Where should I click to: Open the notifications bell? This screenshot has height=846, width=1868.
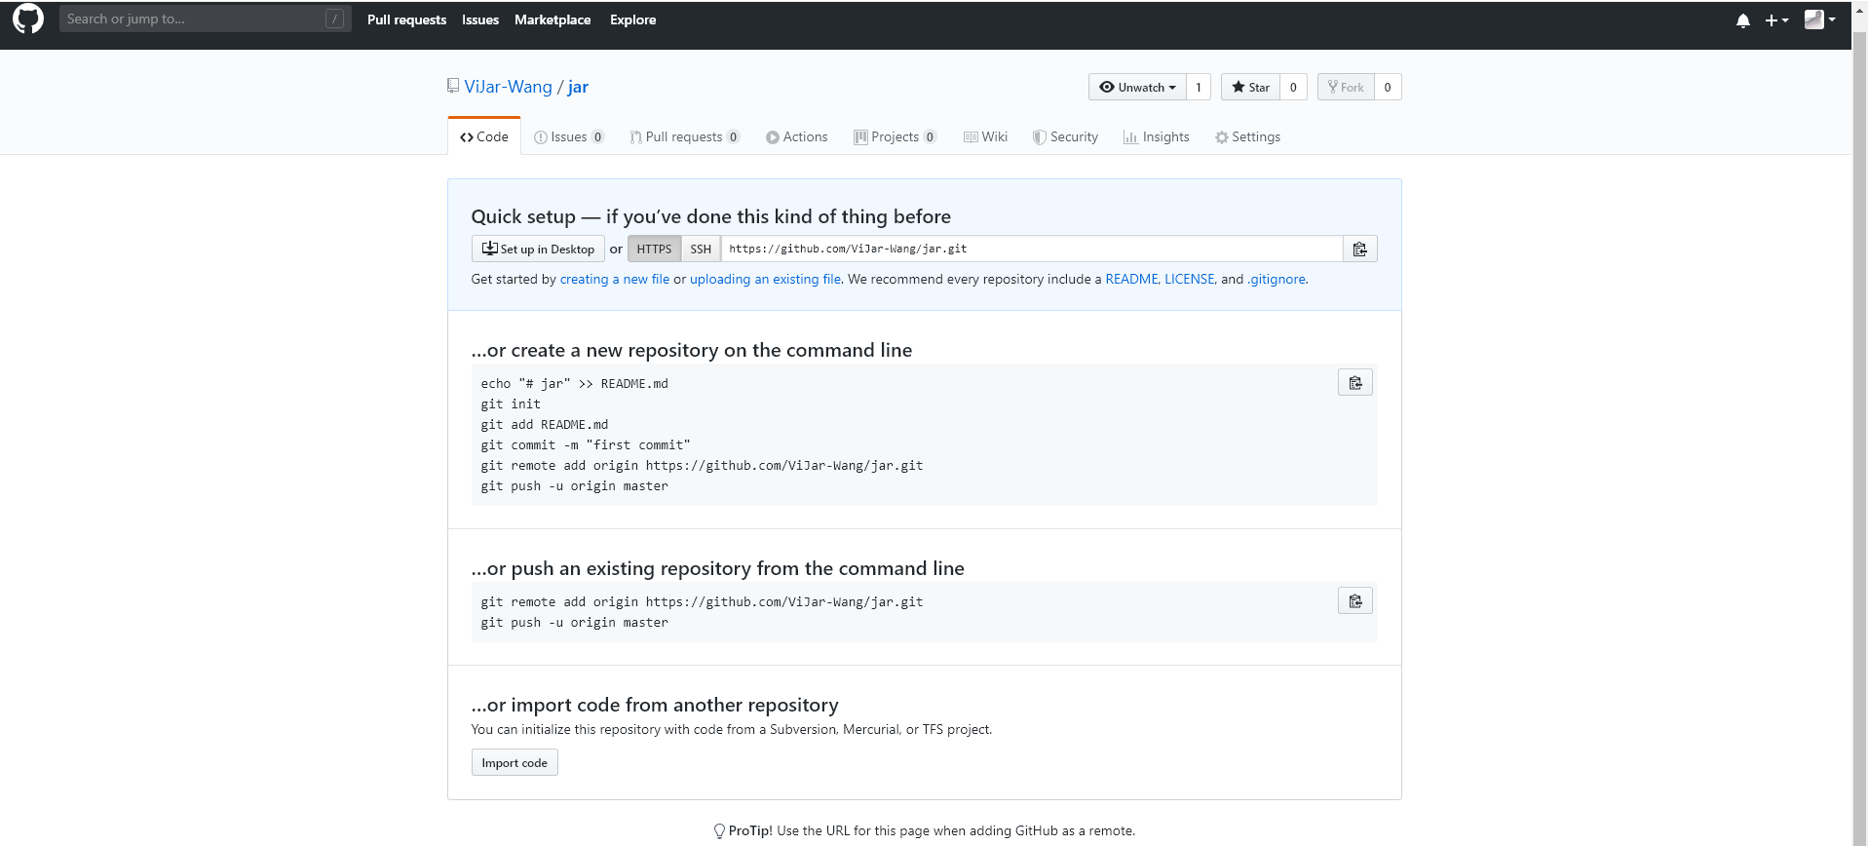click(x=1742, y=20)
